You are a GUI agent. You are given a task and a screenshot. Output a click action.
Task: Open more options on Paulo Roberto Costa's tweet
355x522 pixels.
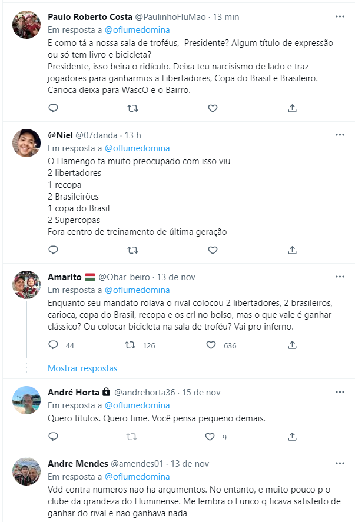pos(340,16)
